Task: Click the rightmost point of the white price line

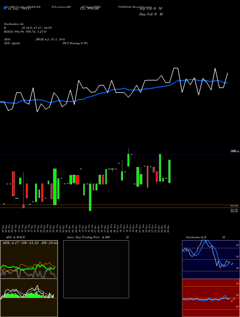Action: [x=228, y=73]
